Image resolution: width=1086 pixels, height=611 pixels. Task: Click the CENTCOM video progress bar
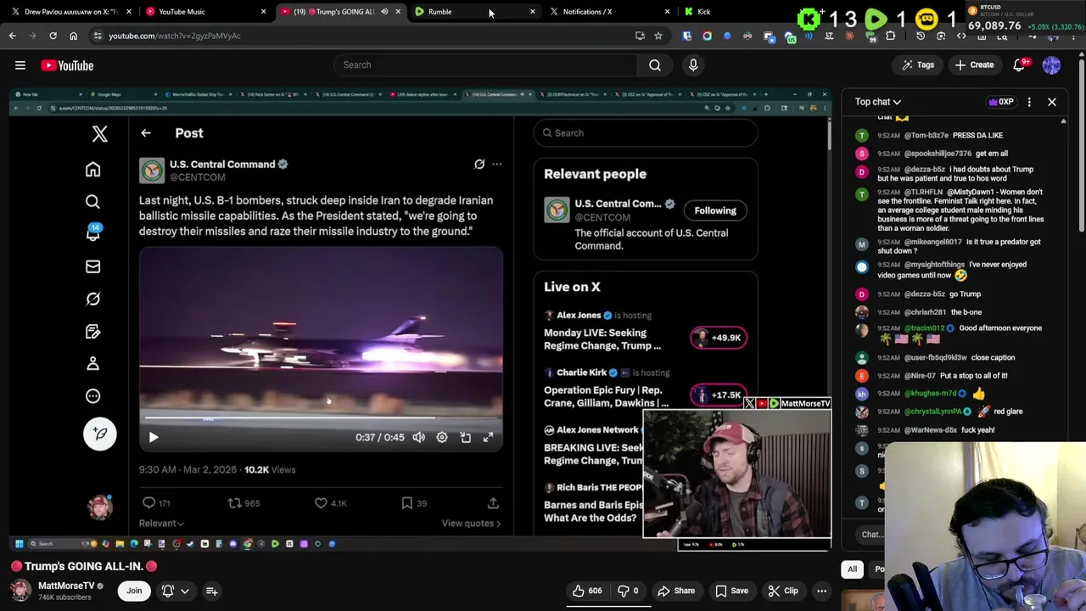pyautogui.click(x=321, y=418)
